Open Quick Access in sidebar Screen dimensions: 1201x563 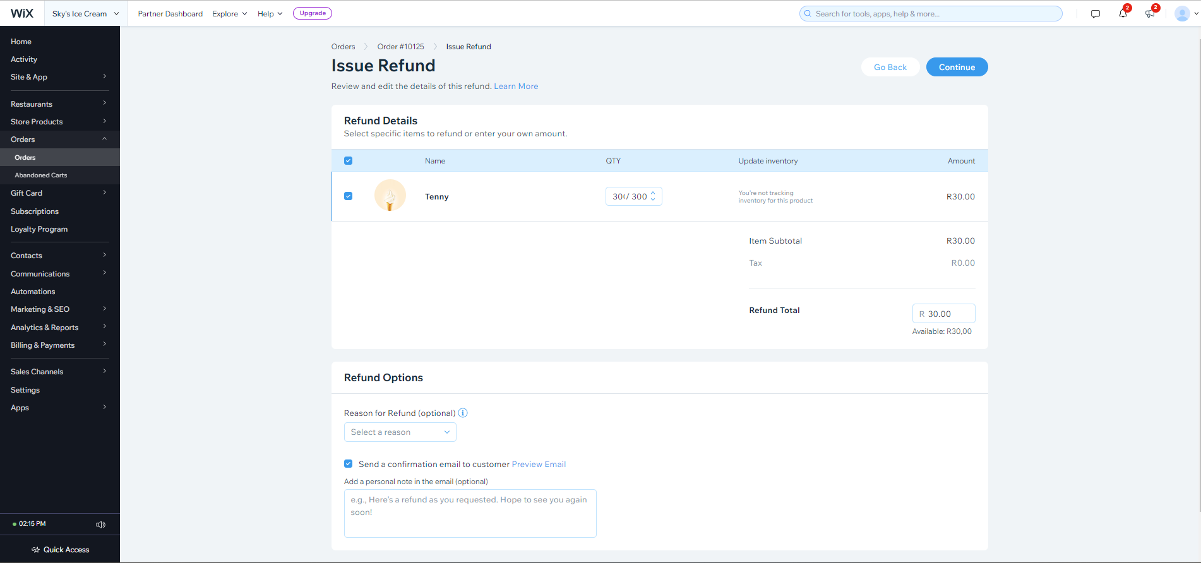tap(60, 550)
